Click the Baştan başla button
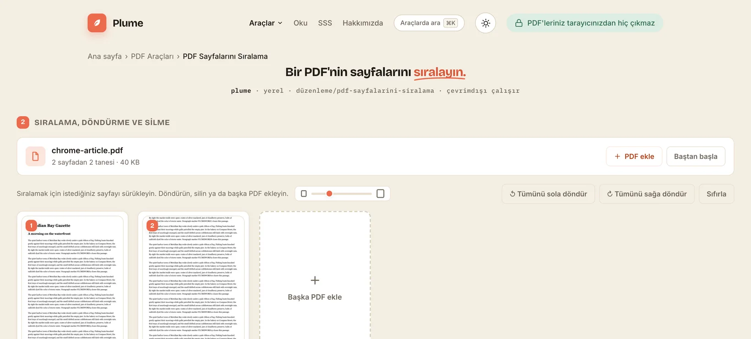 [x=696, y=156]
